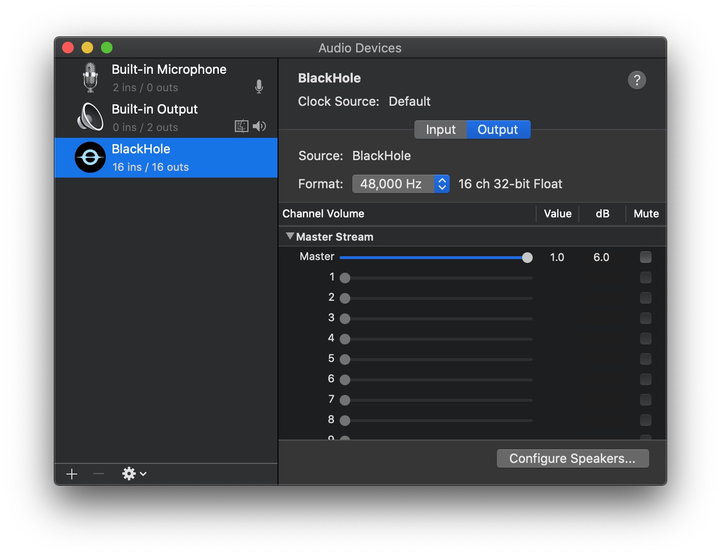Click the Value column header
This screenshot has height=557, width=721.
click(x=557, y=213)
